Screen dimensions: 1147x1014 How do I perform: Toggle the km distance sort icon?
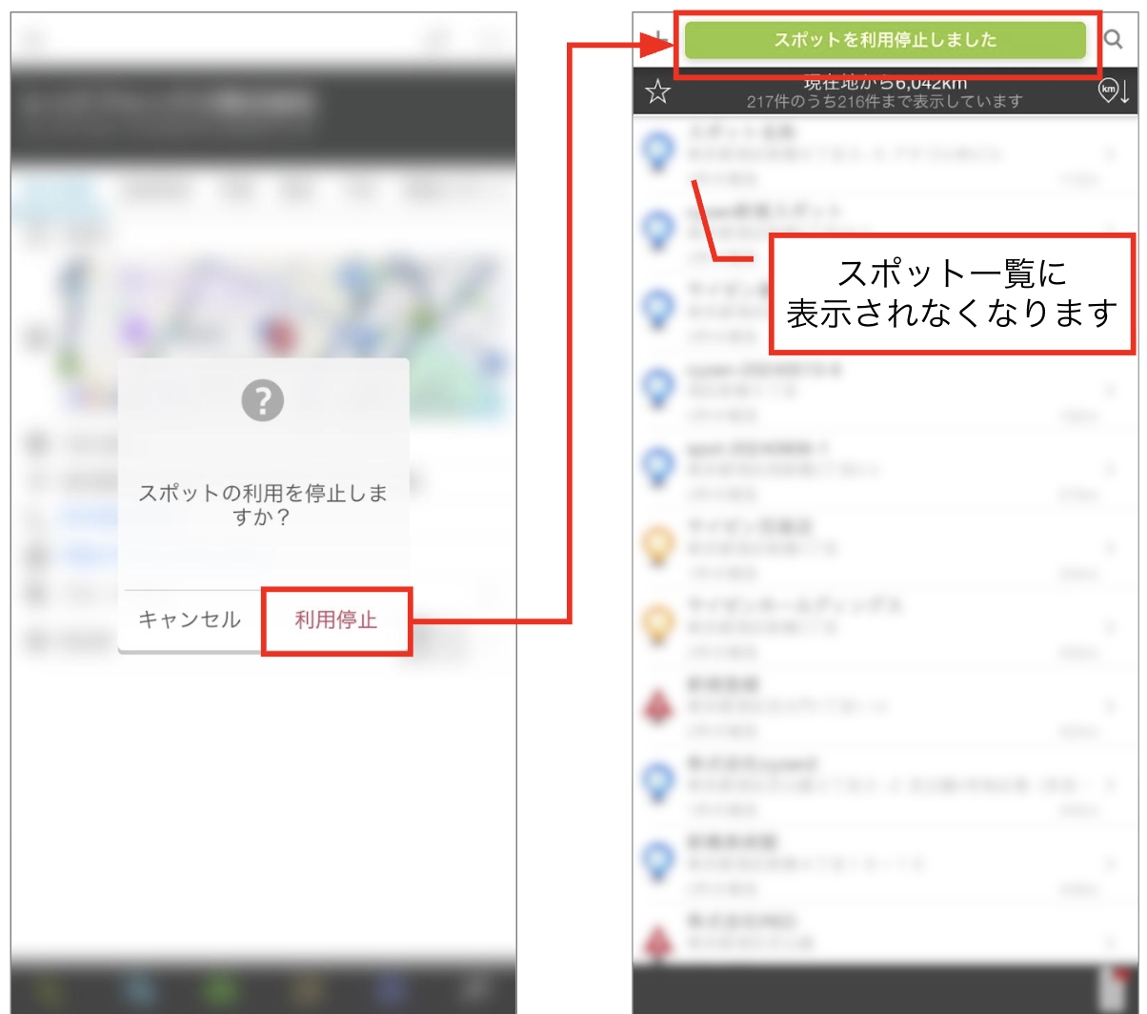(1114, 91)
